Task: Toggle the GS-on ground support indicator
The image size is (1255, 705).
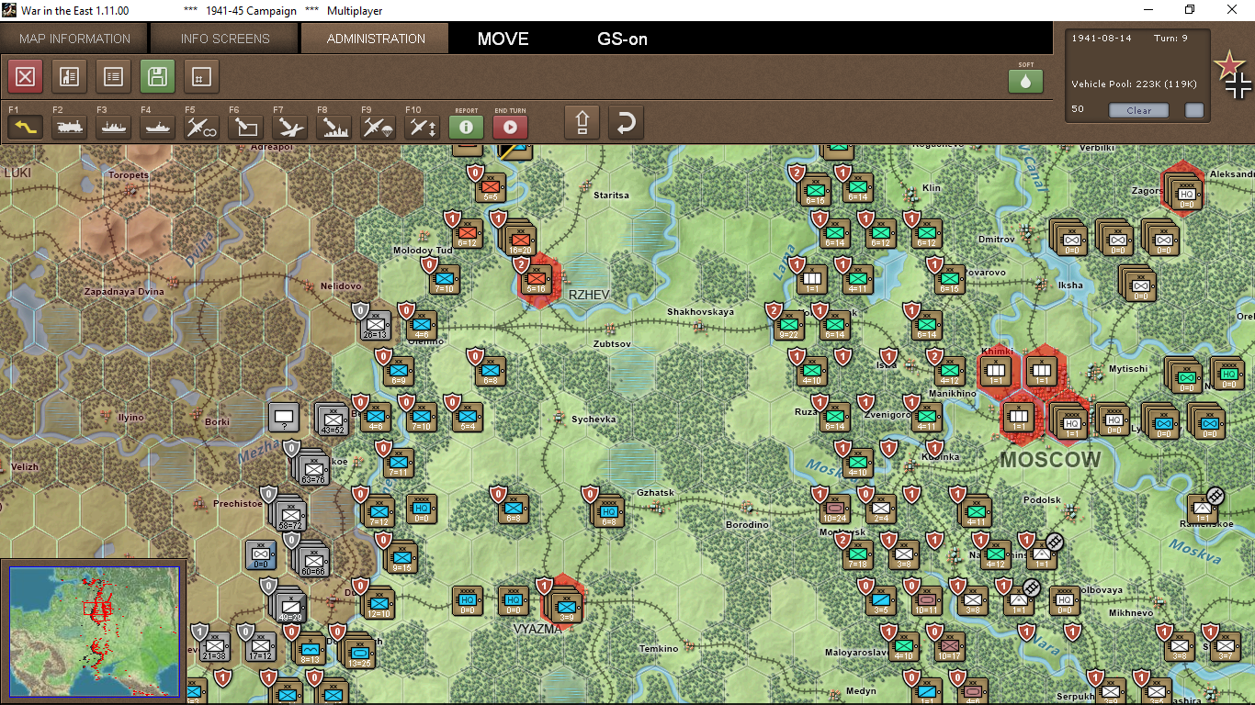Action: coord(622,39)
